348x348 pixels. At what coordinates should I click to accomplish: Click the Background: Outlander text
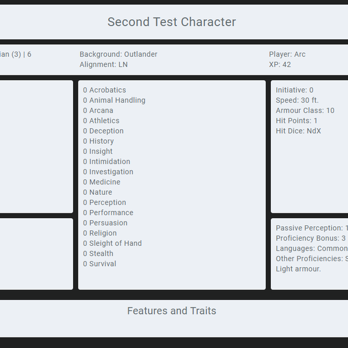(x=118, y=55)
